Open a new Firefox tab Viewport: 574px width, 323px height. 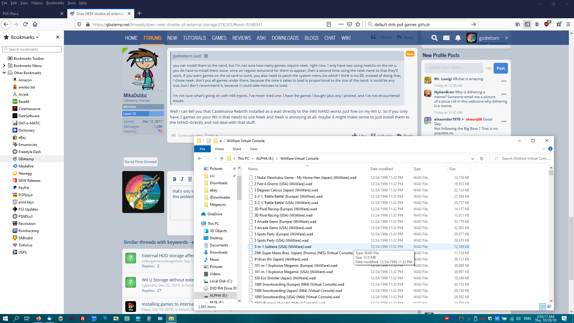coord(139,13)
